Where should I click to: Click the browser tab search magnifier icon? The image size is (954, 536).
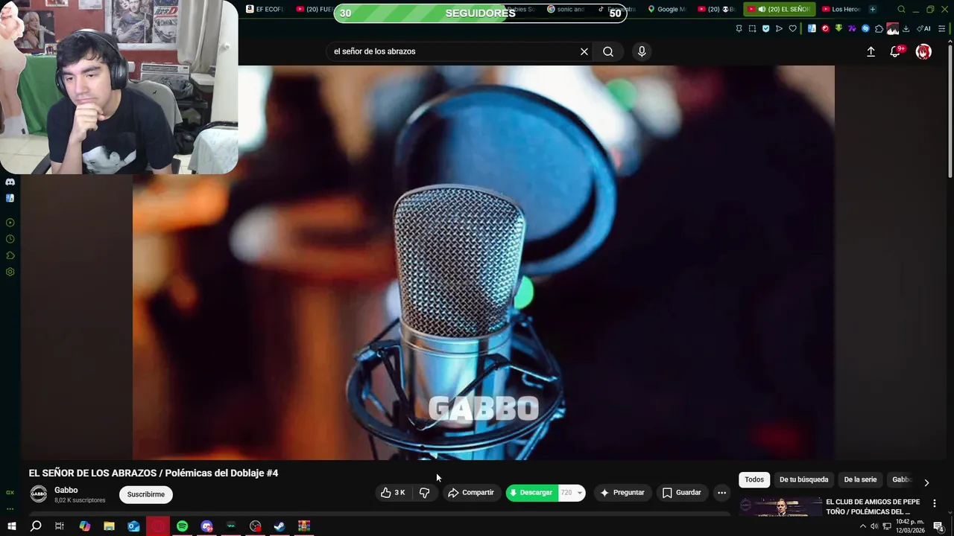(x=901, y=9)
